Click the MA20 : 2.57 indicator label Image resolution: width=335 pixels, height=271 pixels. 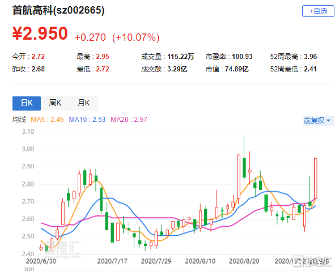tap(129, 120)
